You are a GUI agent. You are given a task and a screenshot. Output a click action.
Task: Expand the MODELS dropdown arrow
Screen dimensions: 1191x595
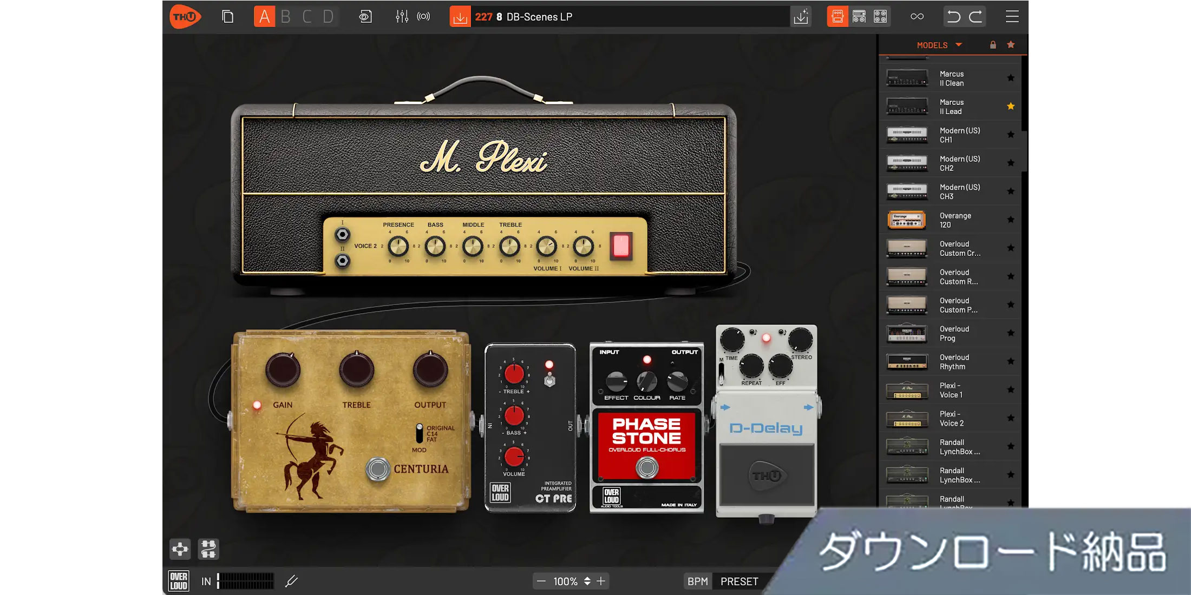pos(959,45)
